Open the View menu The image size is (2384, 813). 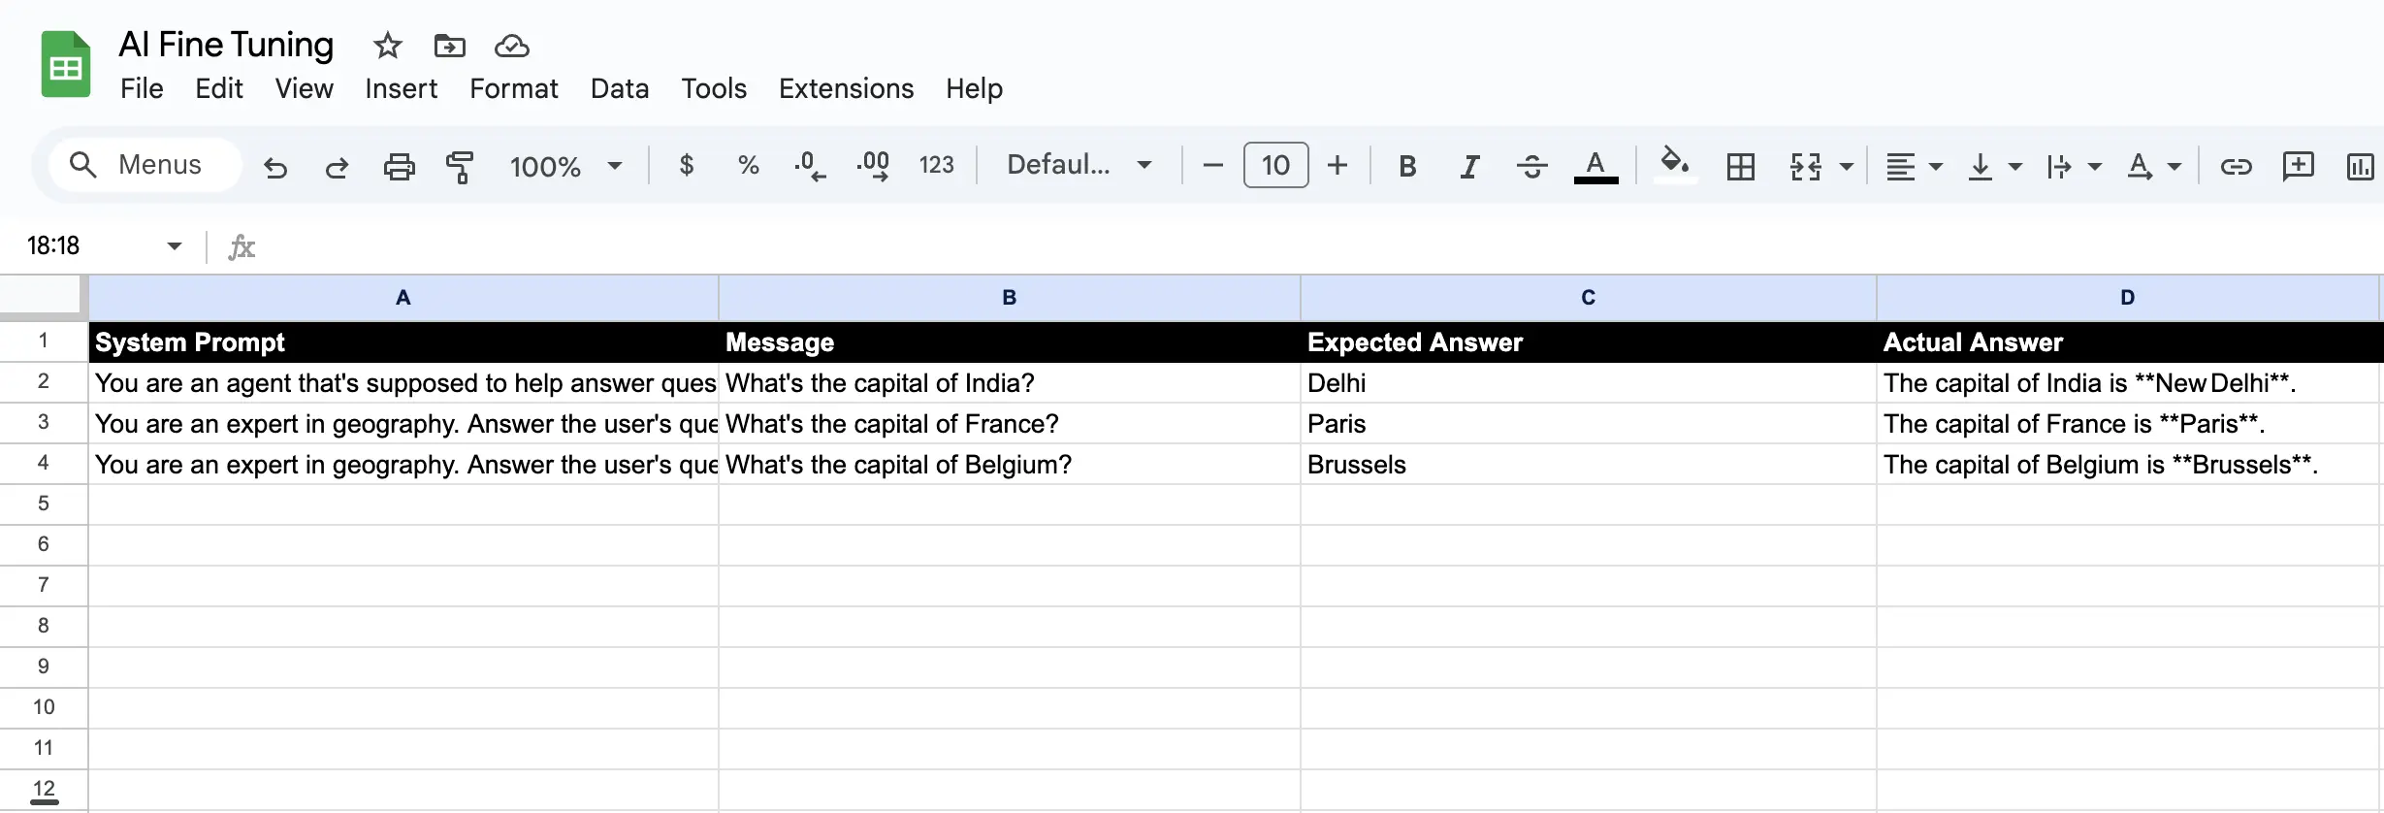[304, 88]
